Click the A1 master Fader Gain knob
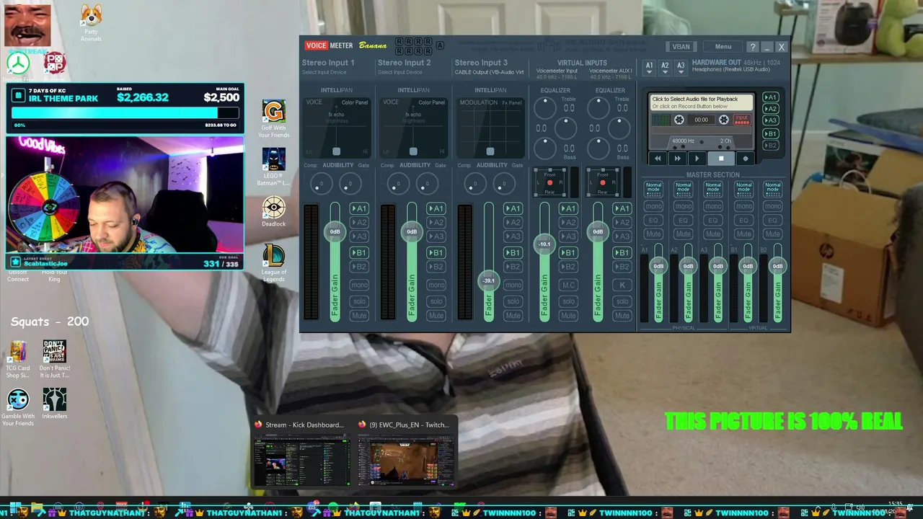The width and height of the screenshot is (923, 519). coord(658,266)
